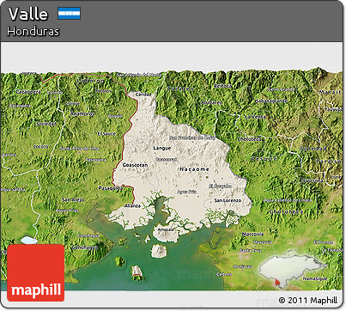Viewport: 346px width, 311px height.
Task: Select the Curaren label
Action: (180, 88)
